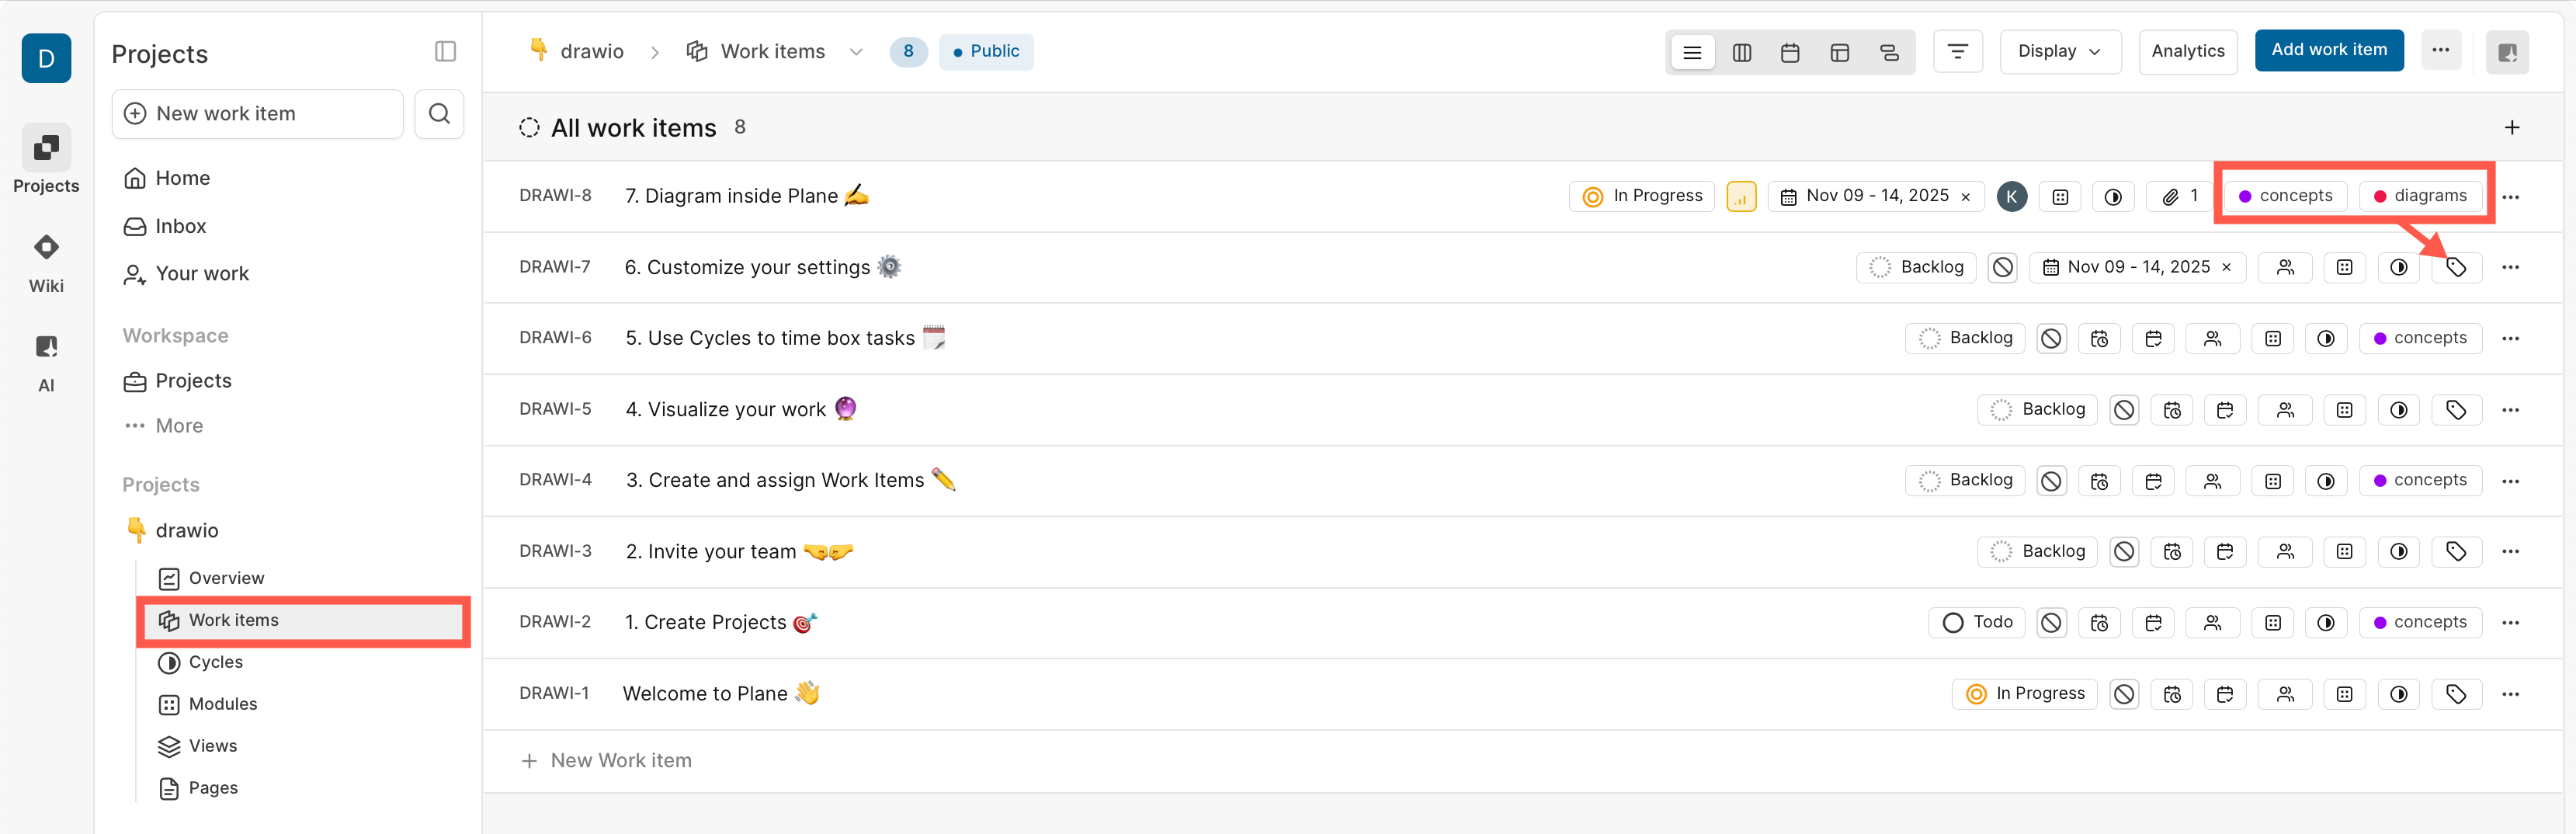Screen dimensions: 2576x834
Task: Open the Calendar layout view
Action: (1790, 52)
